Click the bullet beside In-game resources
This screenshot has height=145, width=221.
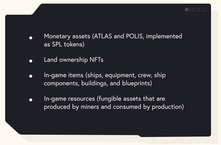(x=31, y=100)
